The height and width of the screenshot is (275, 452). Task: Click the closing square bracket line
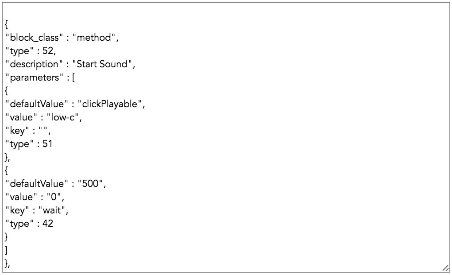pyautogui.click(x=6, y=250)
